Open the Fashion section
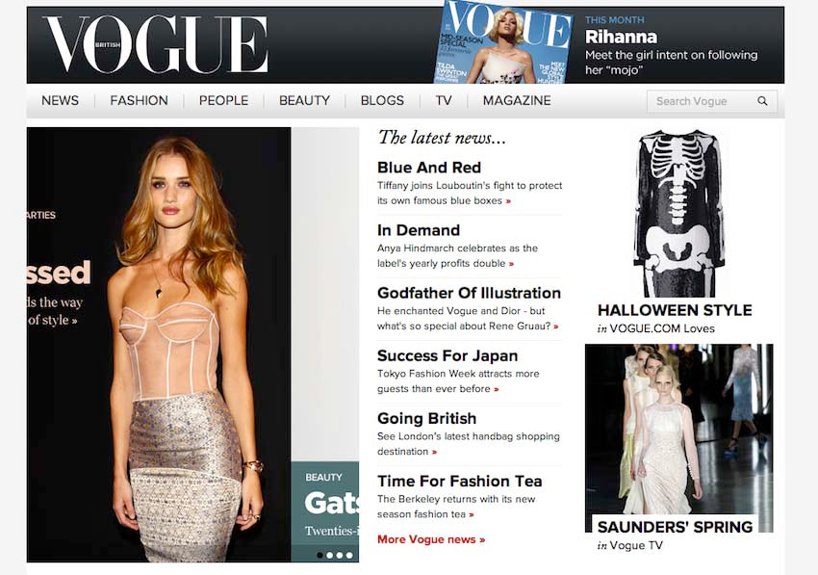This screenshot has width=818, height=575. point(139,100)
